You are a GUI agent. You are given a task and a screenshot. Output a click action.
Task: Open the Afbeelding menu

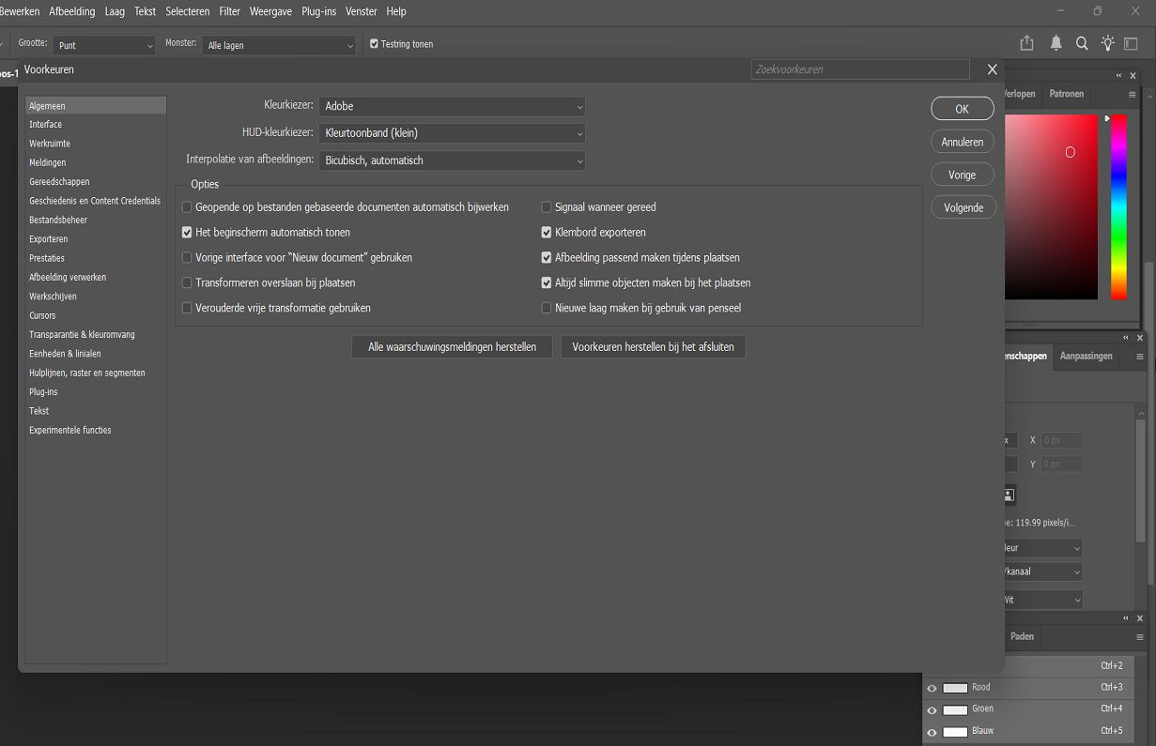(72, 11)
